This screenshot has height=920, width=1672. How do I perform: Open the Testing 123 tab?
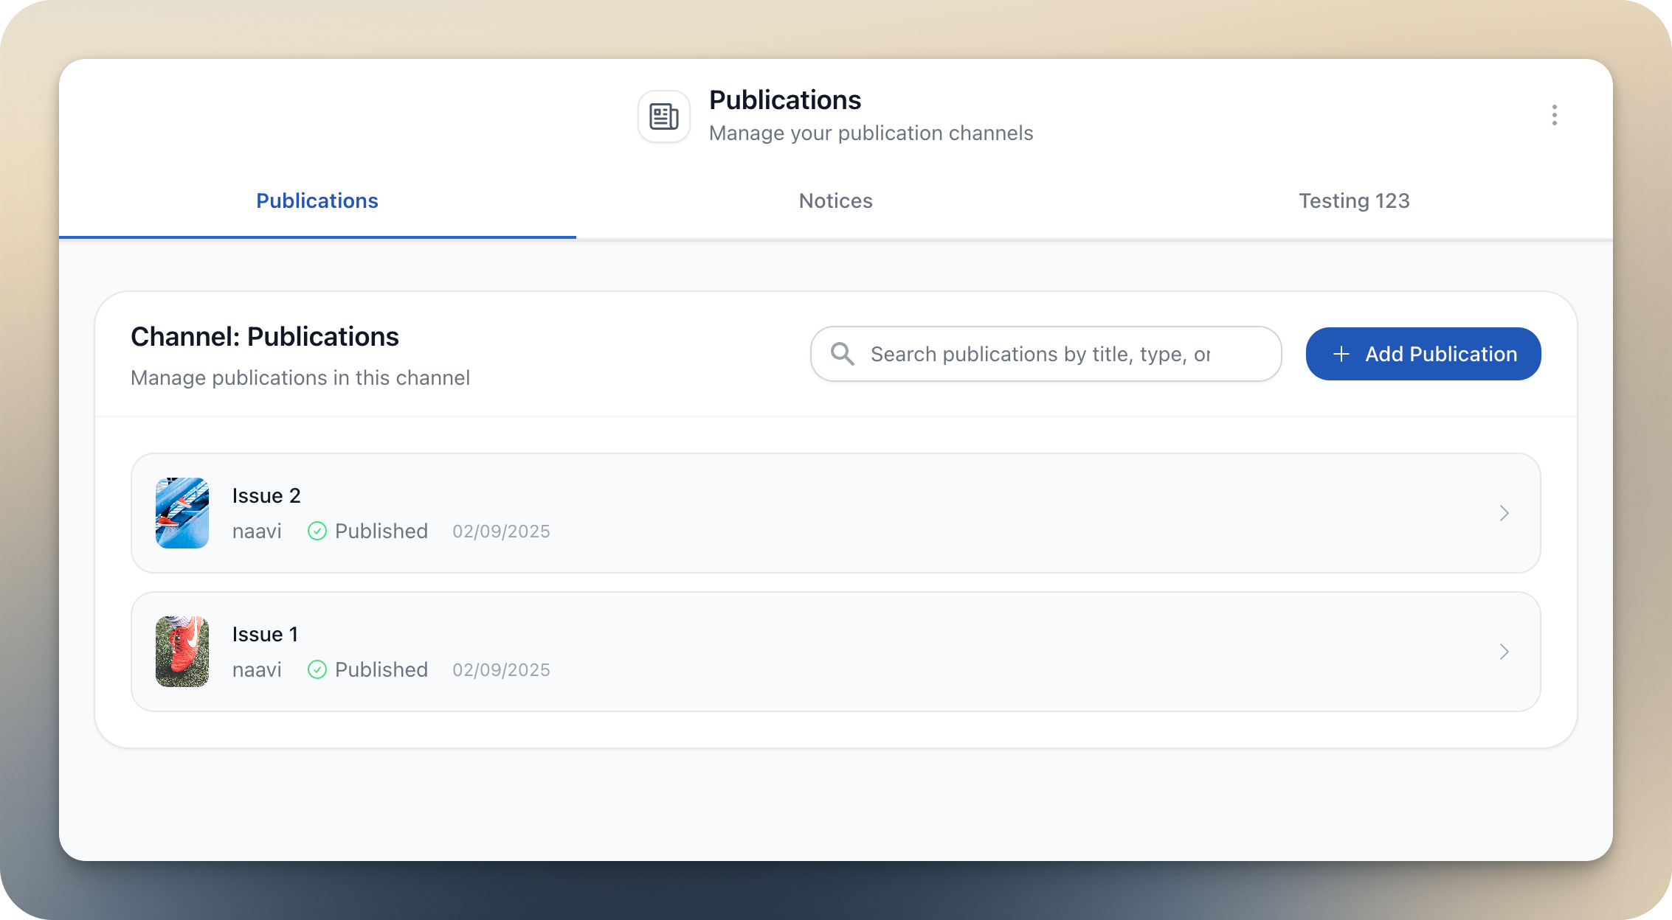click(x=1354, y=201)
